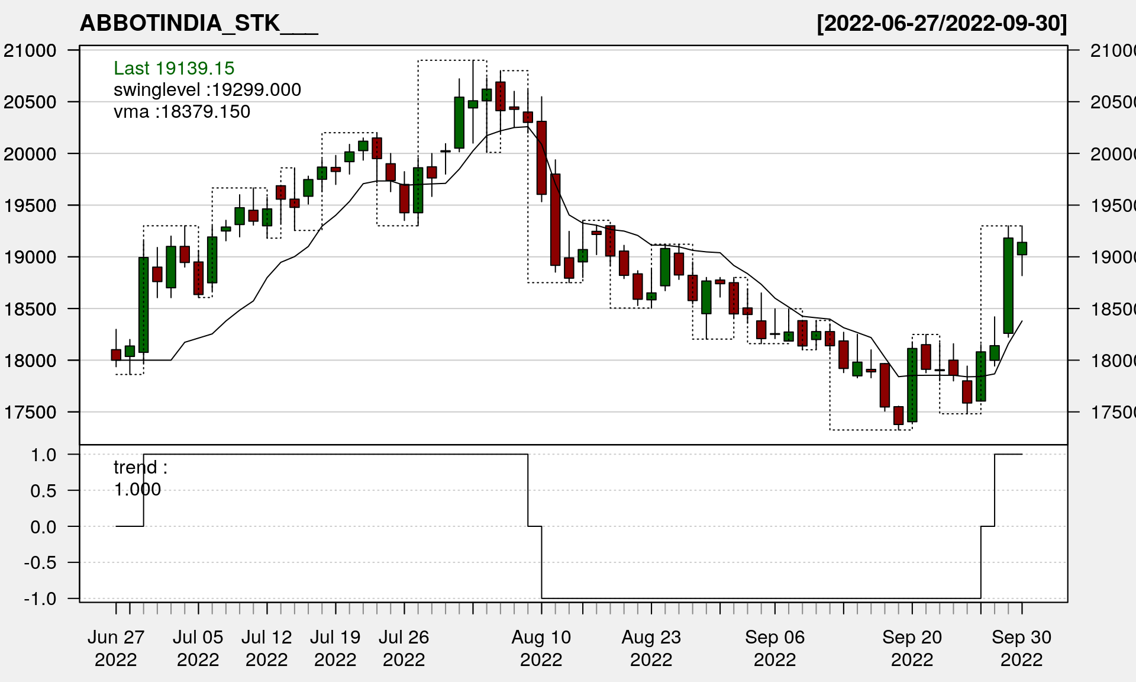Click the 21000 price label on left axis
This screenshot has width=1136, height=682.
(x=30, y=51)
